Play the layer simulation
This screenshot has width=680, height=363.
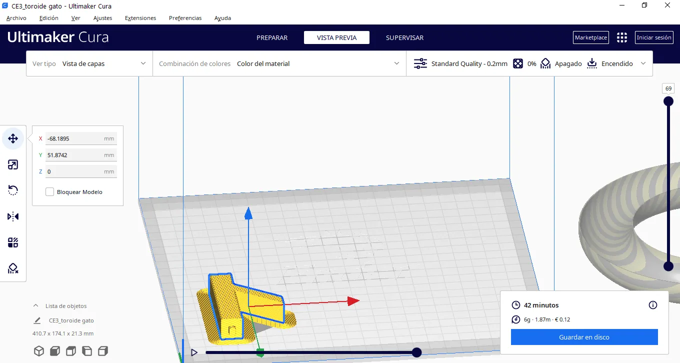click(x=194, y=352)
